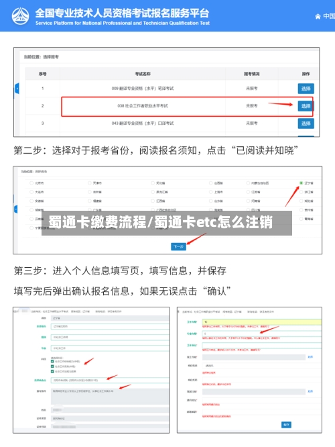Open the work-years form screenshot with 保存
Viewport: 335px width, 447px height.
pyautogui.click(x=250, y=370)
